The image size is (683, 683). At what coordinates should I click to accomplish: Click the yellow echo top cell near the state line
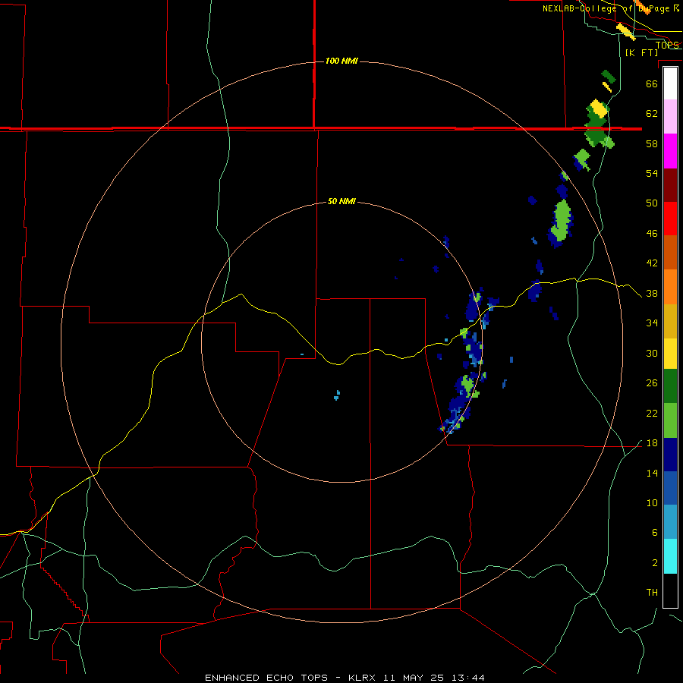click(x=599, y=109)
